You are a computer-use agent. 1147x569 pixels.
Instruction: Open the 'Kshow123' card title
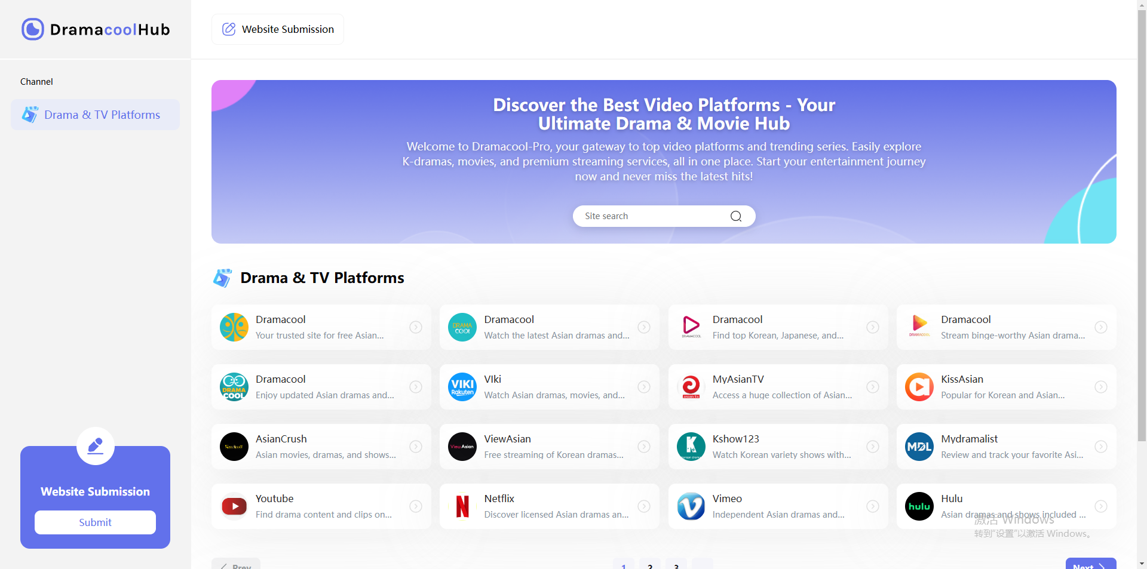pos(735,439)
